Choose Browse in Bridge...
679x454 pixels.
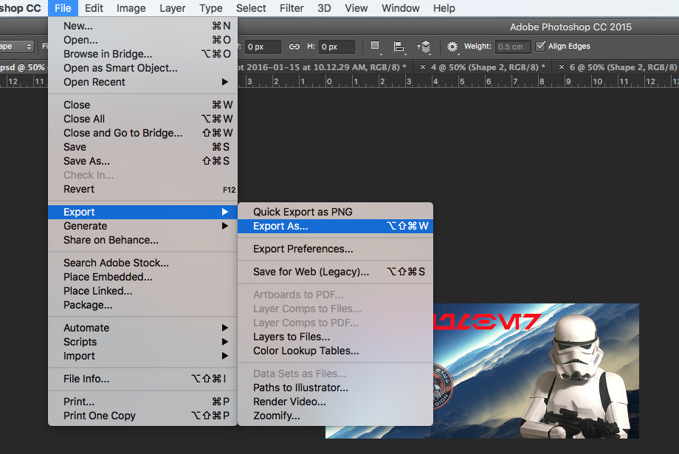[143, 54]
